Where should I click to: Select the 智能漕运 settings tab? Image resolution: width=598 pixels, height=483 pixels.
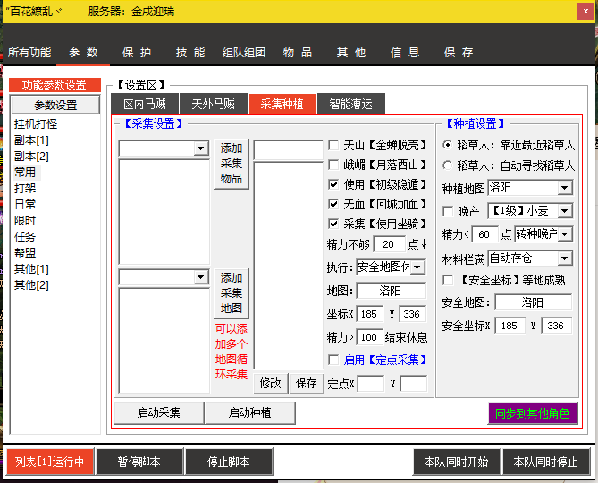click(x=351, y=104)
